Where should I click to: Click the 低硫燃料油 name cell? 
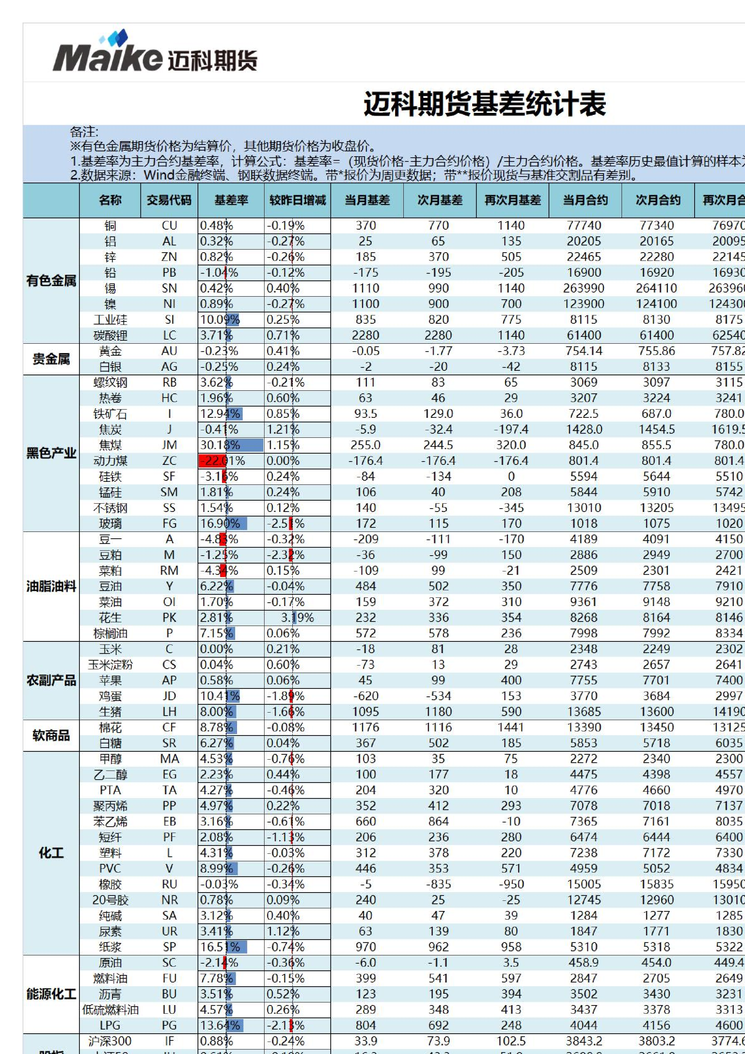[110, 1010]
